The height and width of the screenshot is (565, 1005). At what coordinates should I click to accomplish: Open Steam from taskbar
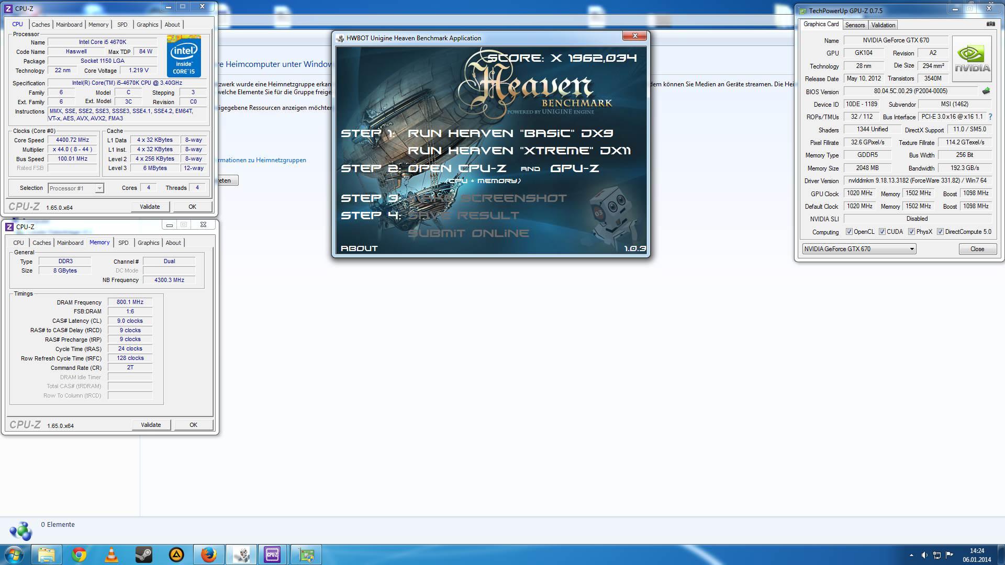[x=144, y=555]
